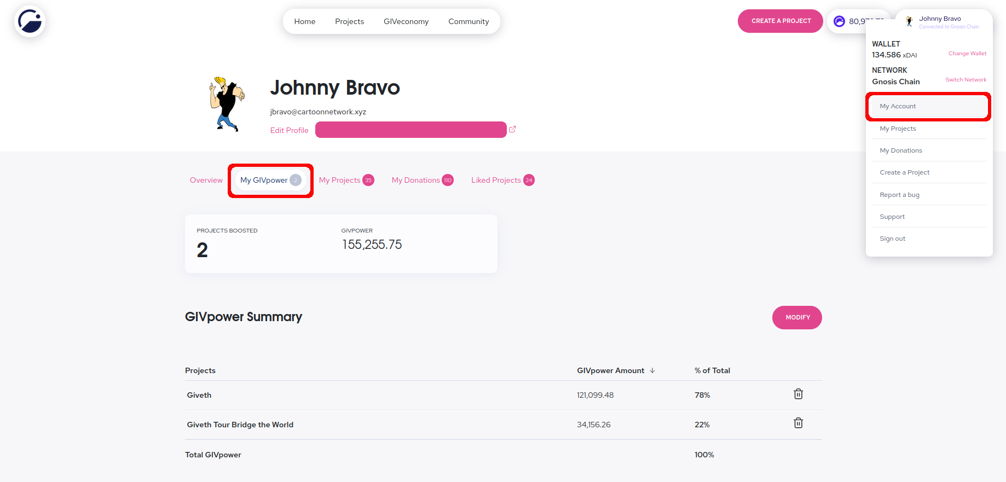The image size is (1006, 482).
Task: Open external link icon next to wallet address
Action: pyautogui.click(x=512, y=130)
